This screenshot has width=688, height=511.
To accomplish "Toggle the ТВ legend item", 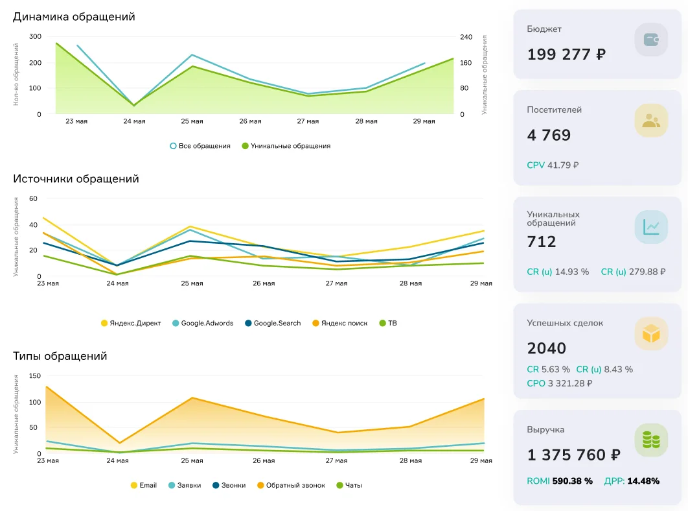I will tap(388, 323).
